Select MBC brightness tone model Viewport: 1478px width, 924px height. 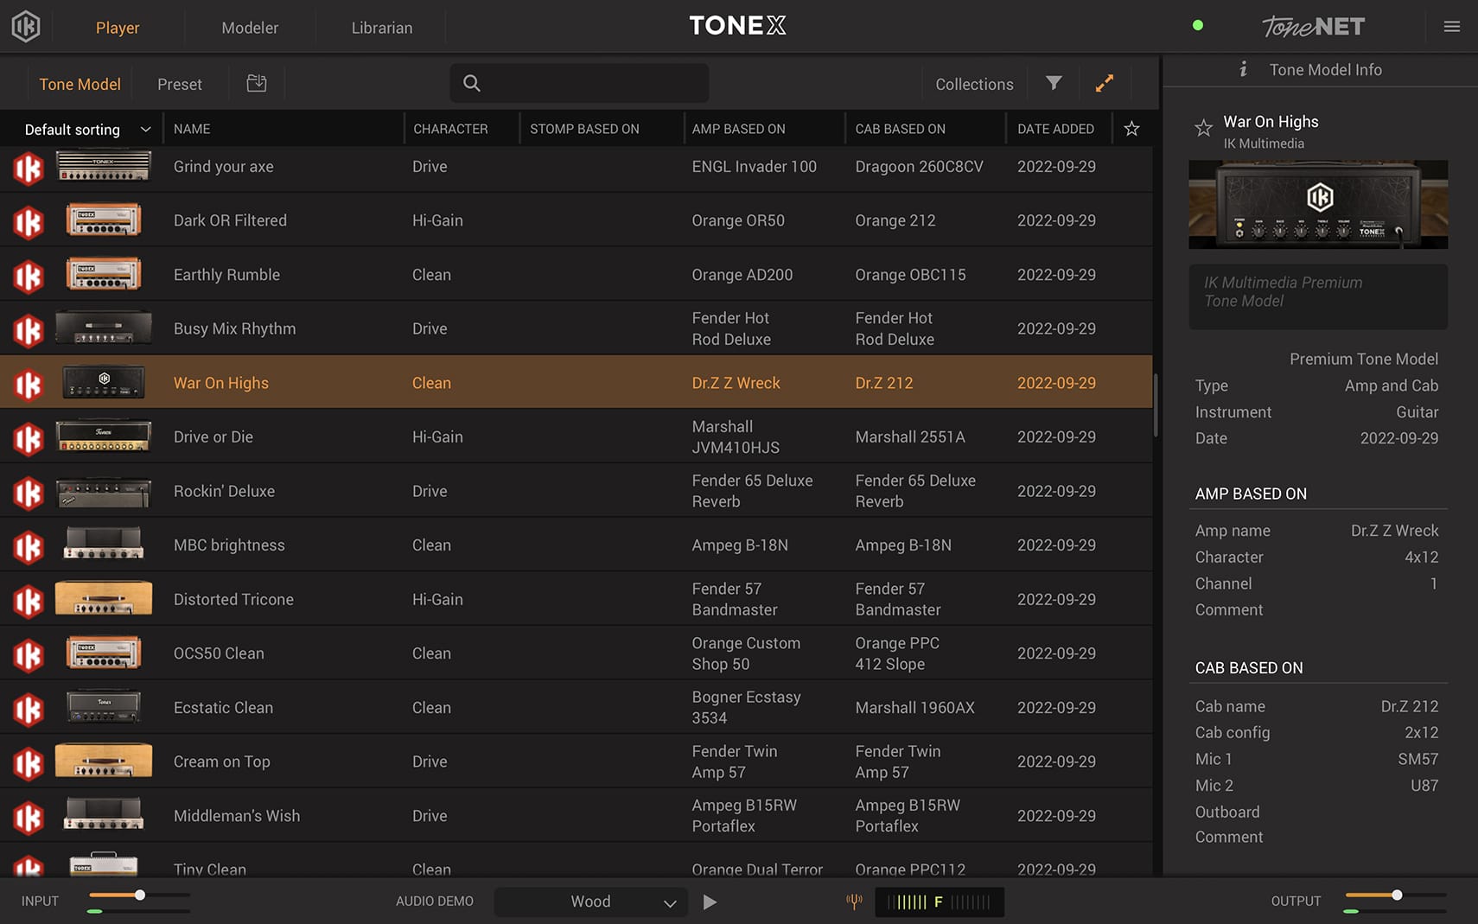(x=577, y=545)
